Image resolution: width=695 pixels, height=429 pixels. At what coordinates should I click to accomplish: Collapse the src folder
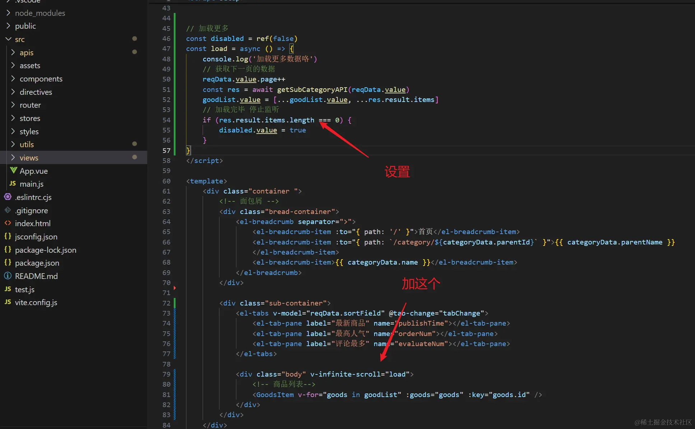pos(8,39)
